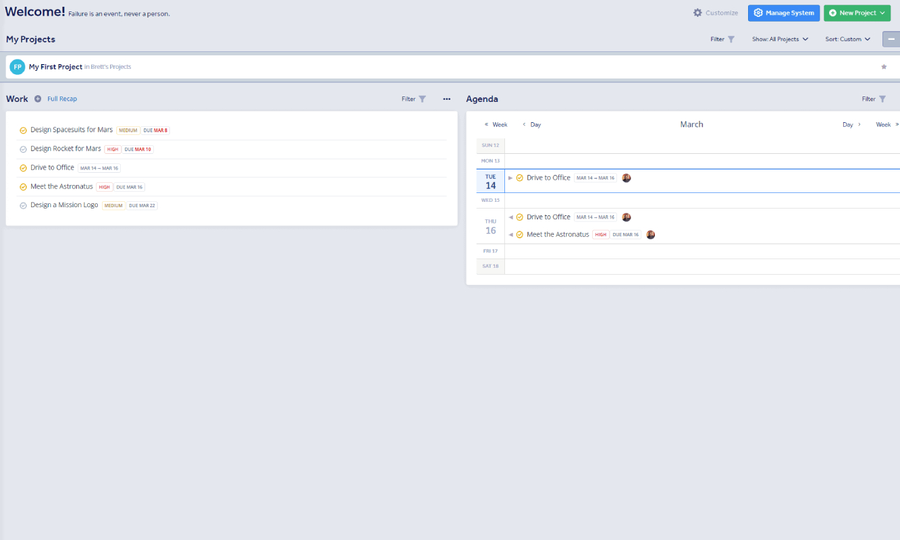Image resolution: width=900 pixels, height=540 pixels.
Task: Click right arrow beside Tuesday Drive to Office
Action: [x=510, y=178]
